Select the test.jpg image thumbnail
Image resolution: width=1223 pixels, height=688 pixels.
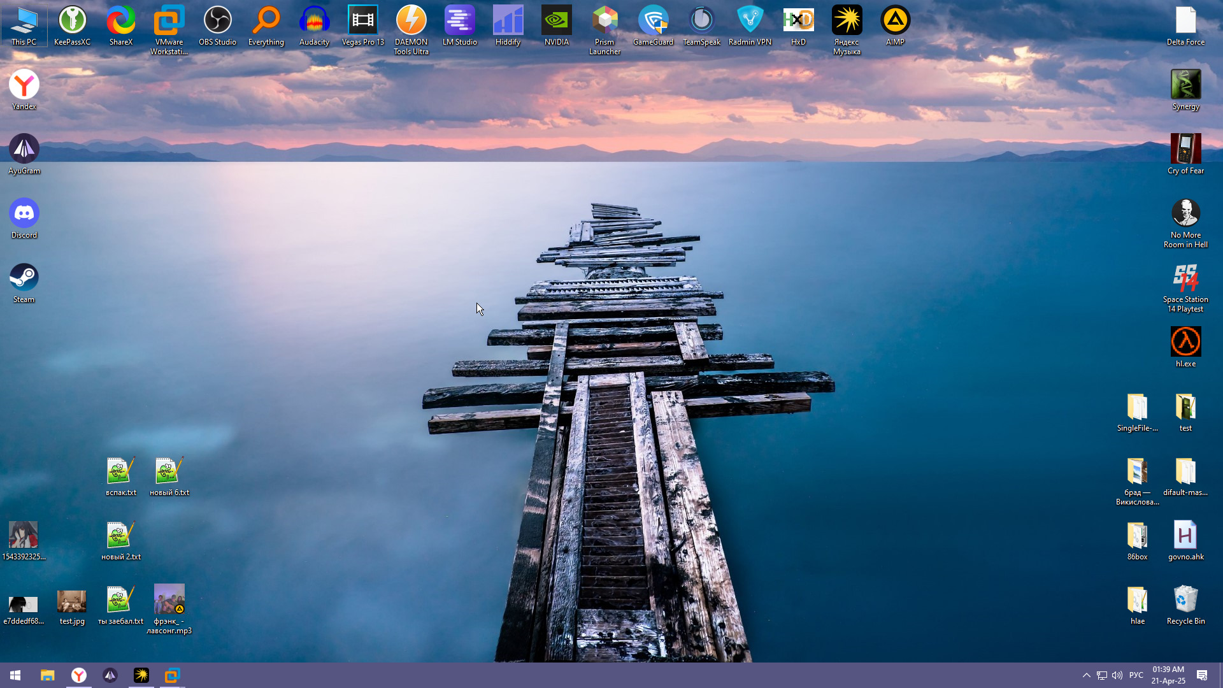point(72,601)
